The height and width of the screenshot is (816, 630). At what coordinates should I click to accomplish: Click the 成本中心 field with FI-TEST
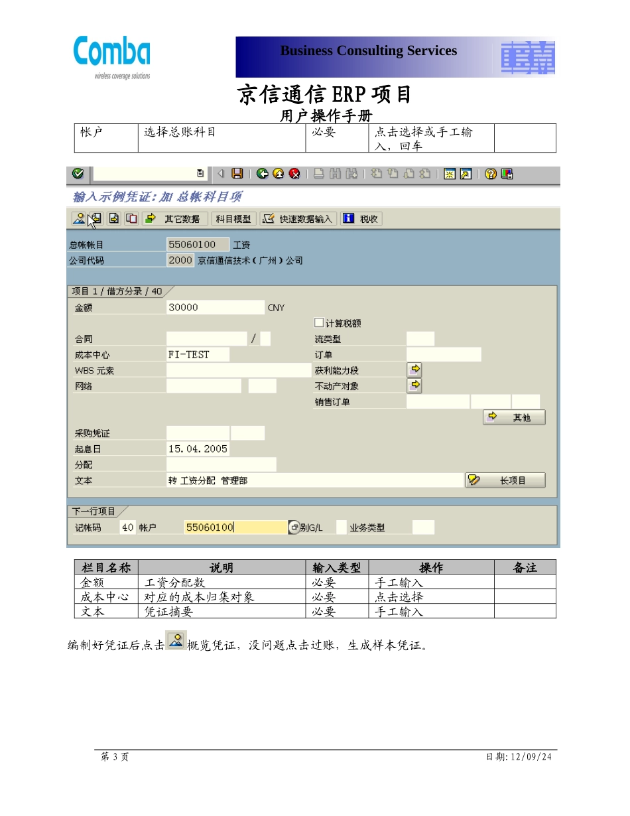point(198,354)
